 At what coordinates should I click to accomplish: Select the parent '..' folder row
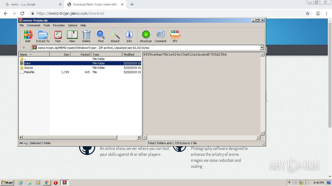tap(80, 59)
